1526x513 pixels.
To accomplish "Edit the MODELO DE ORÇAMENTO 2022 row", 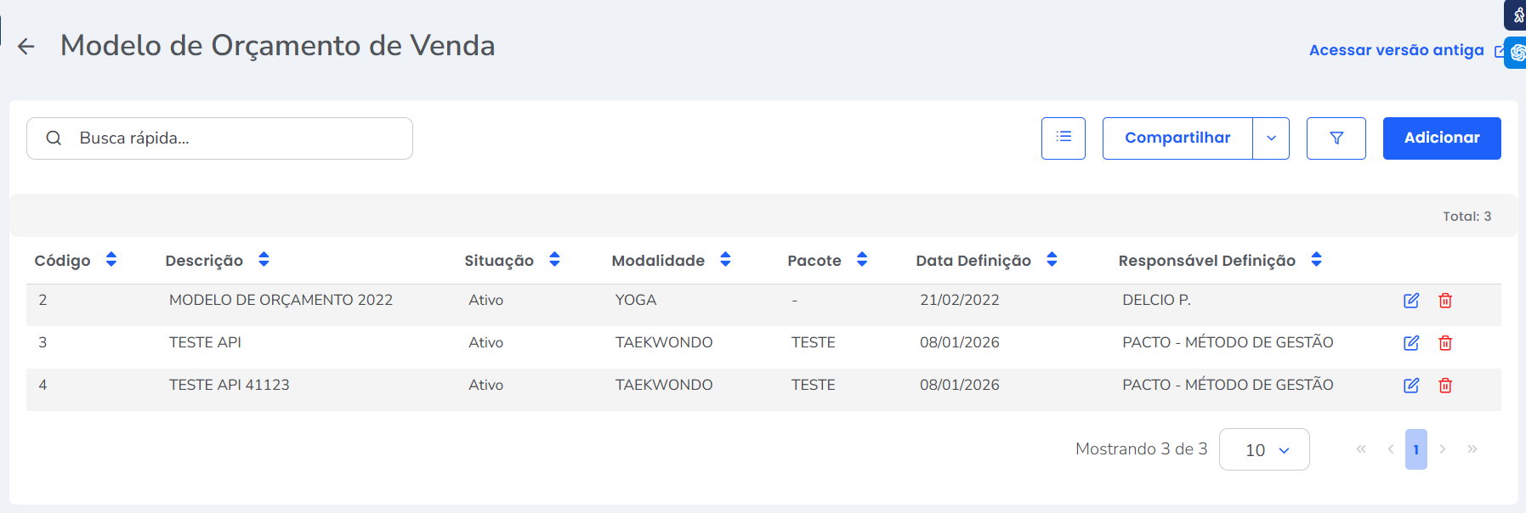I will 1410,301.
